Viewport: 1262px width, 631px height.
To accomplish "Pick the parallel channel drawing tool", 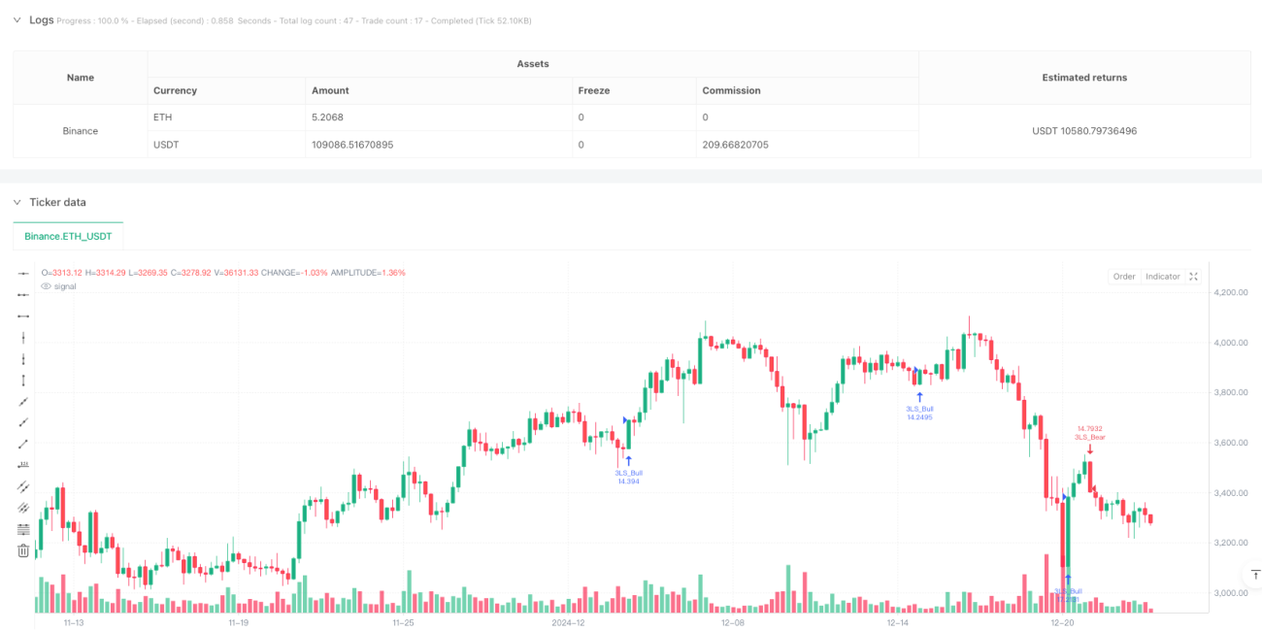I will pyautogui.click(x=23, y=486).
